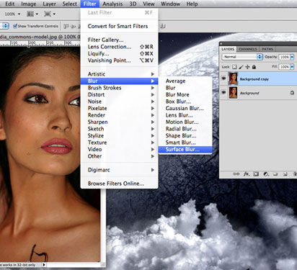This screenshot has height=270, width=297.
Task: Open the Select menu
Action: [70, 4]
